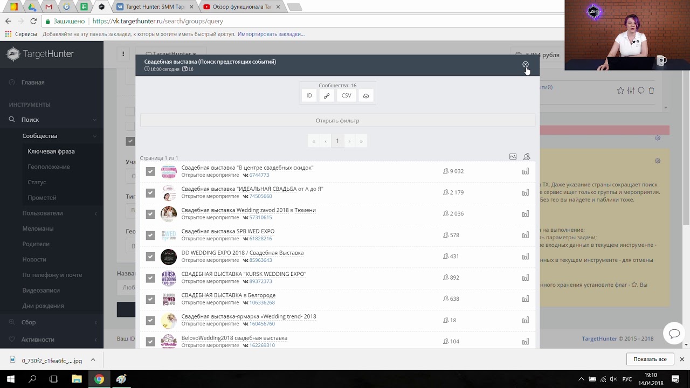
Task: Open Меломаны sidebar item
Action: [38, 228]
